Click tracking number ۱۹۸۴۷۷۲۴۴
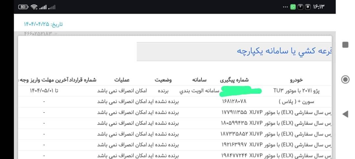This screenshot has width=355, height=159. click(x=234, y=156)
